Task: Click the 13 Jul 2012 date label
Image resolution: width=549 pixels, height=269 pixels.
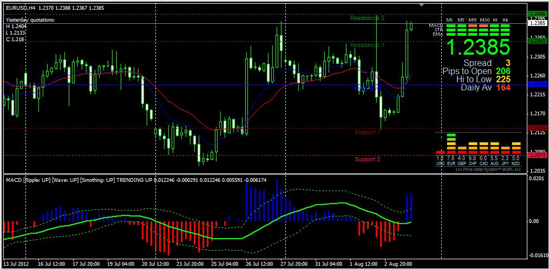Action: click(x=16, y=264)
